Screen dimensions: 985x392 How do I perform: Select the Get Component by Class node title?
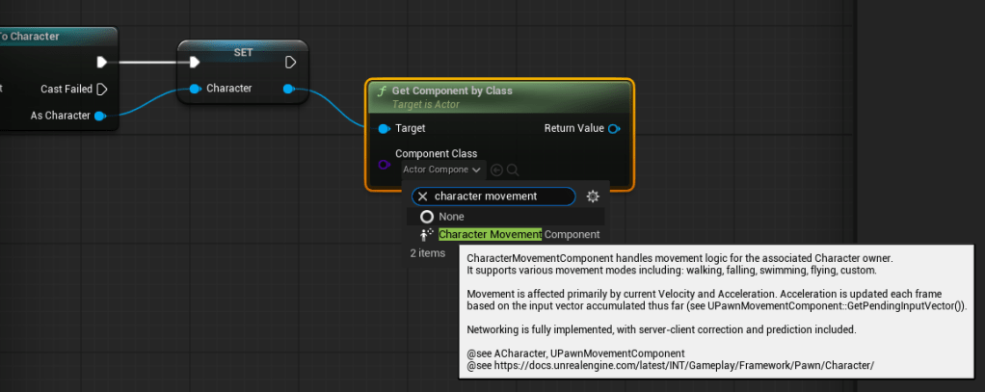point(451,91)
